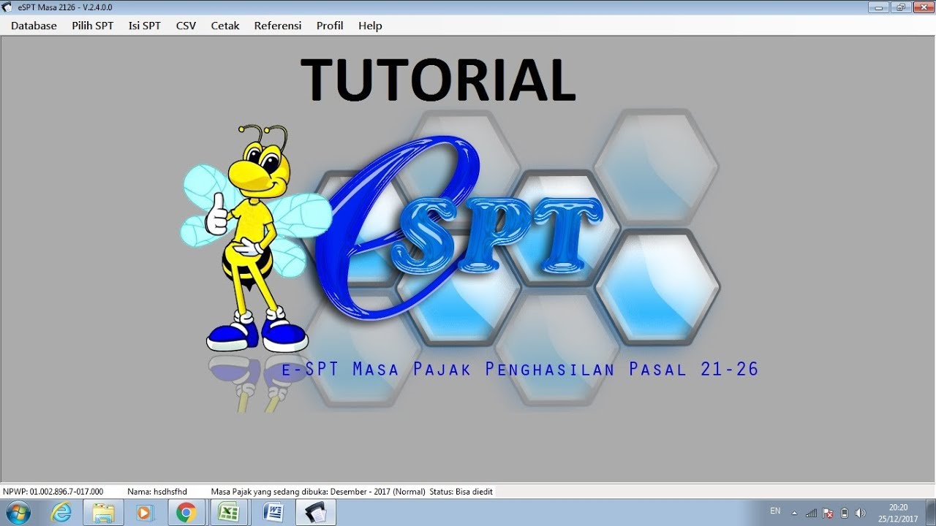Open the Profil menu
This screenshot has height=526, width=936.
click(x=330, y=26)
